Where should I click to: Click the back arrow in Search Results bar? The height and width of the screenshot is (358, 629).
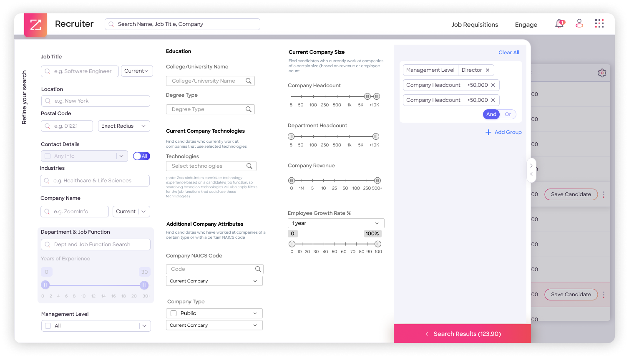coord(427,334)
